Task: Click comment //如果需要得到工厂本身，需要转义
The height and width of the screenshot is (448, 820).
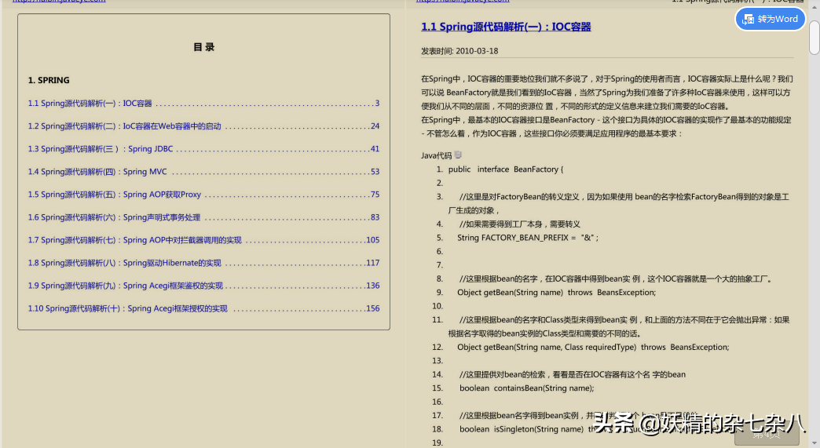Action: point(520,224)
